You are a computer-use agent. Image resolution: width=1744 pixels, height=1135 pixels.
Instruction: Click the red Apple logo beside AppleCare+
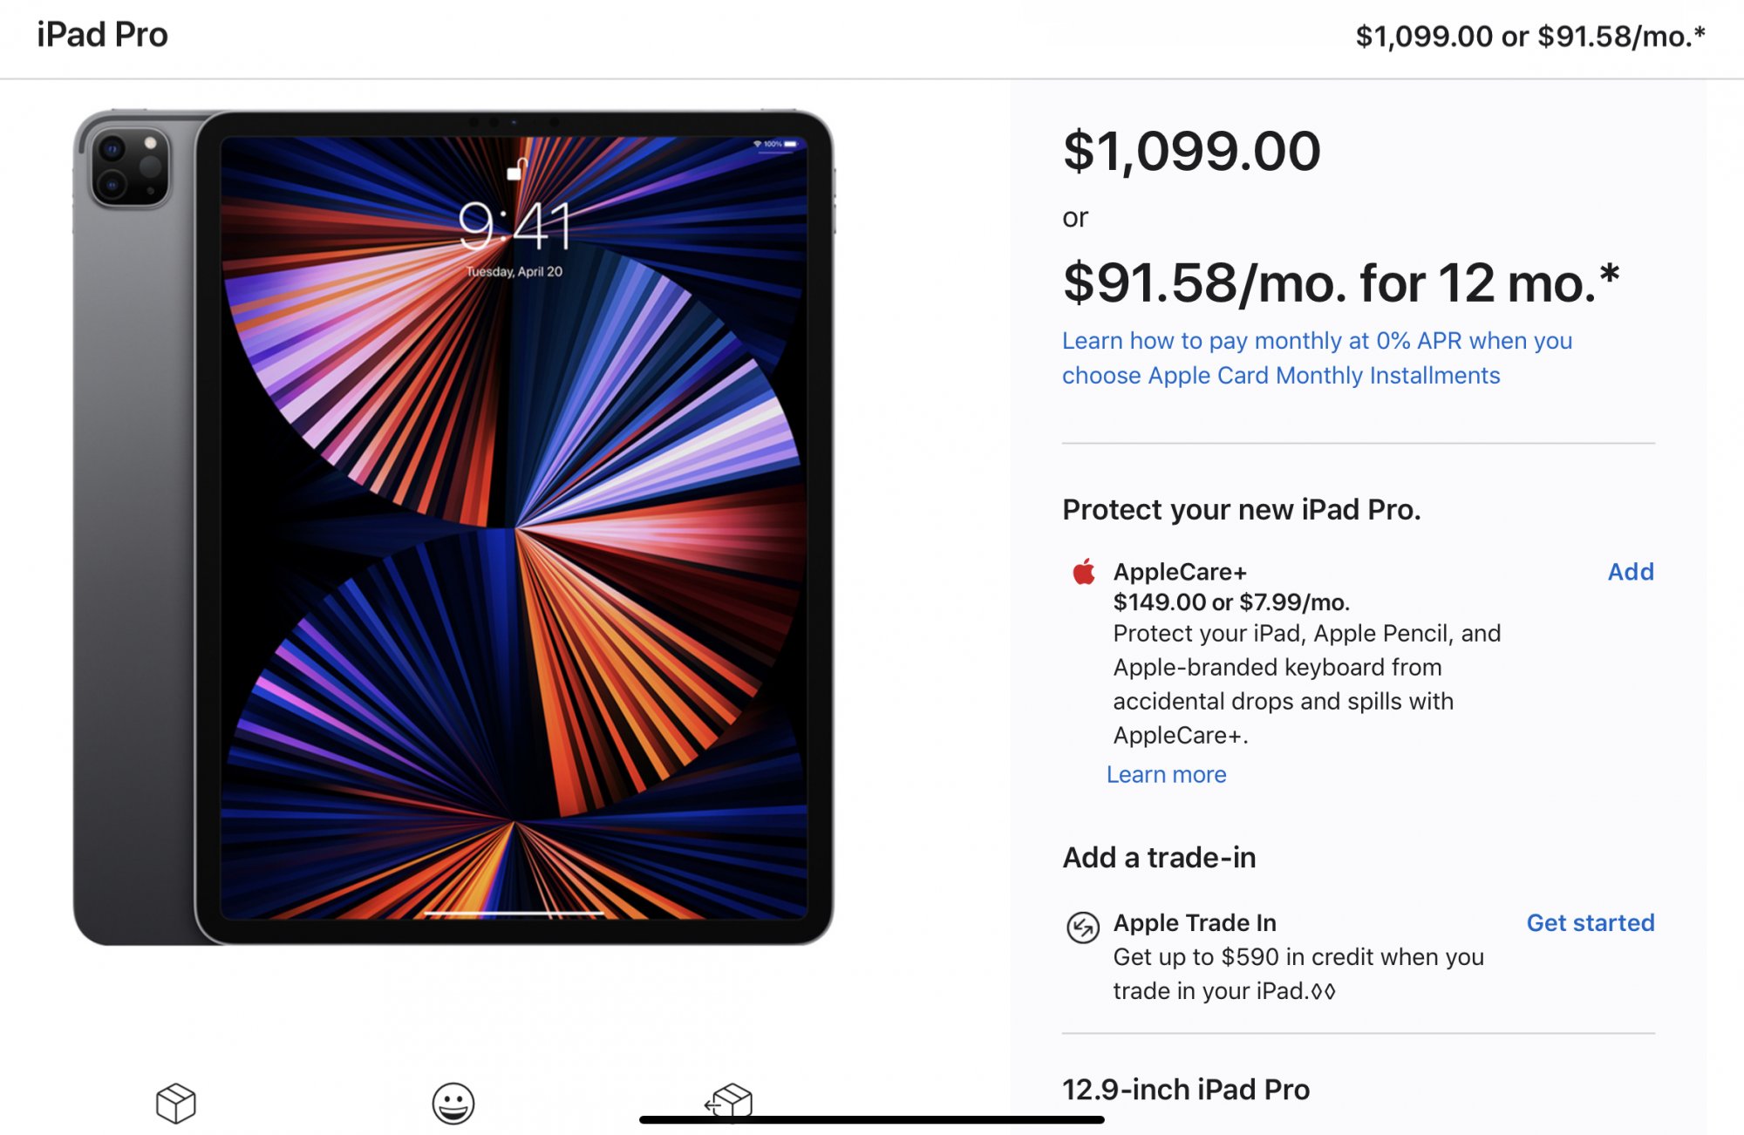1084,572
